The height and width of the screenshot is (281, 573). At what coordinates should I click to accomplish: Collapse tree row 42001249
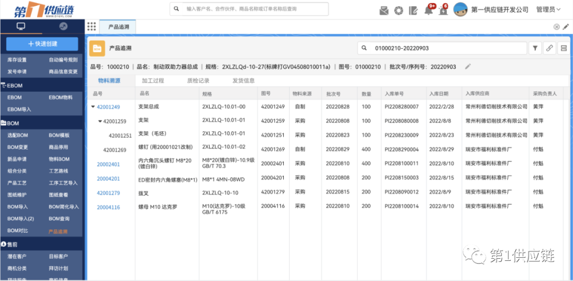[x=93, y=107]
